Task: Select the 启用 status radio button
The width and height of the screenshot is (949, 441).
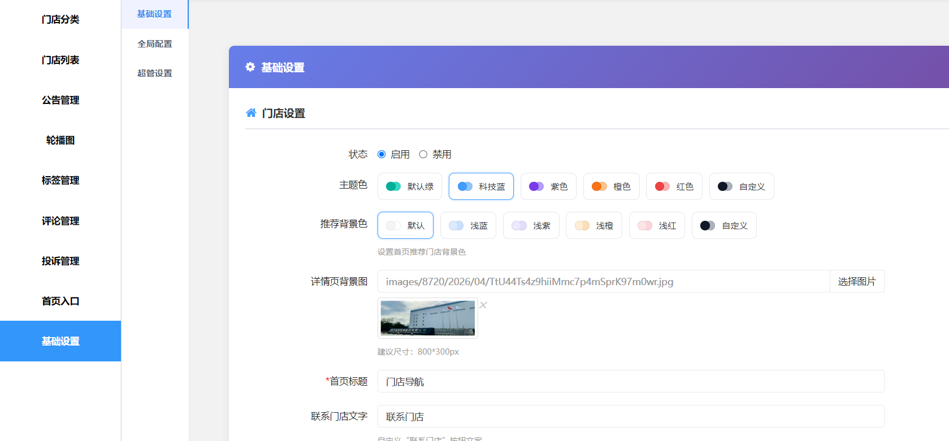Action: click(382, 154)
